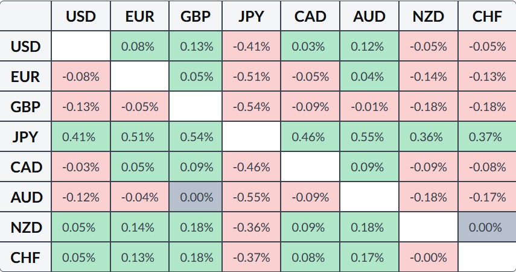
Task: Click the CHF column header
Action: 486,16
